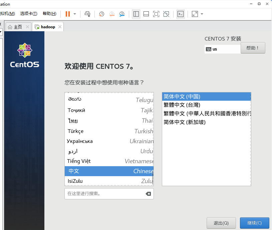Image resolution: width=272 pixels, height=230 pixels.
Task: Select Tiếng Việt Vietnamese row
Action: [109, 161]
